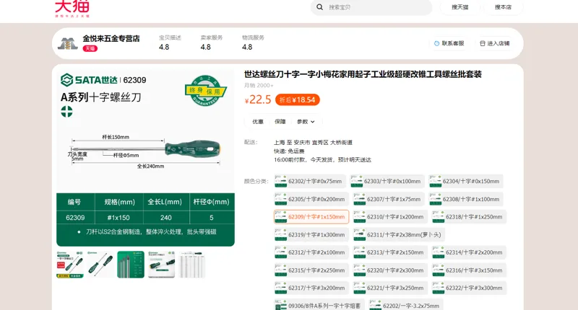Click the Tmall logo
This screenshot has width=578, height=310.
72,8
